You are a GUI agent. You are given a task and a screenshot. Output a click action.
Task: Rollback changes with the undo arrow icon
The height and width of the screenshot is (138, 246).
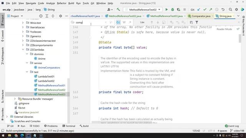pos(223,10)
